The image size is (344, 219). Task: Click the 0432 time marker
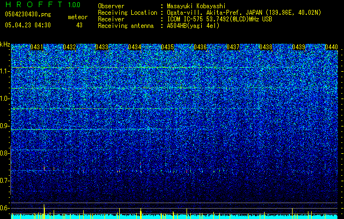(x=69, y=47)
